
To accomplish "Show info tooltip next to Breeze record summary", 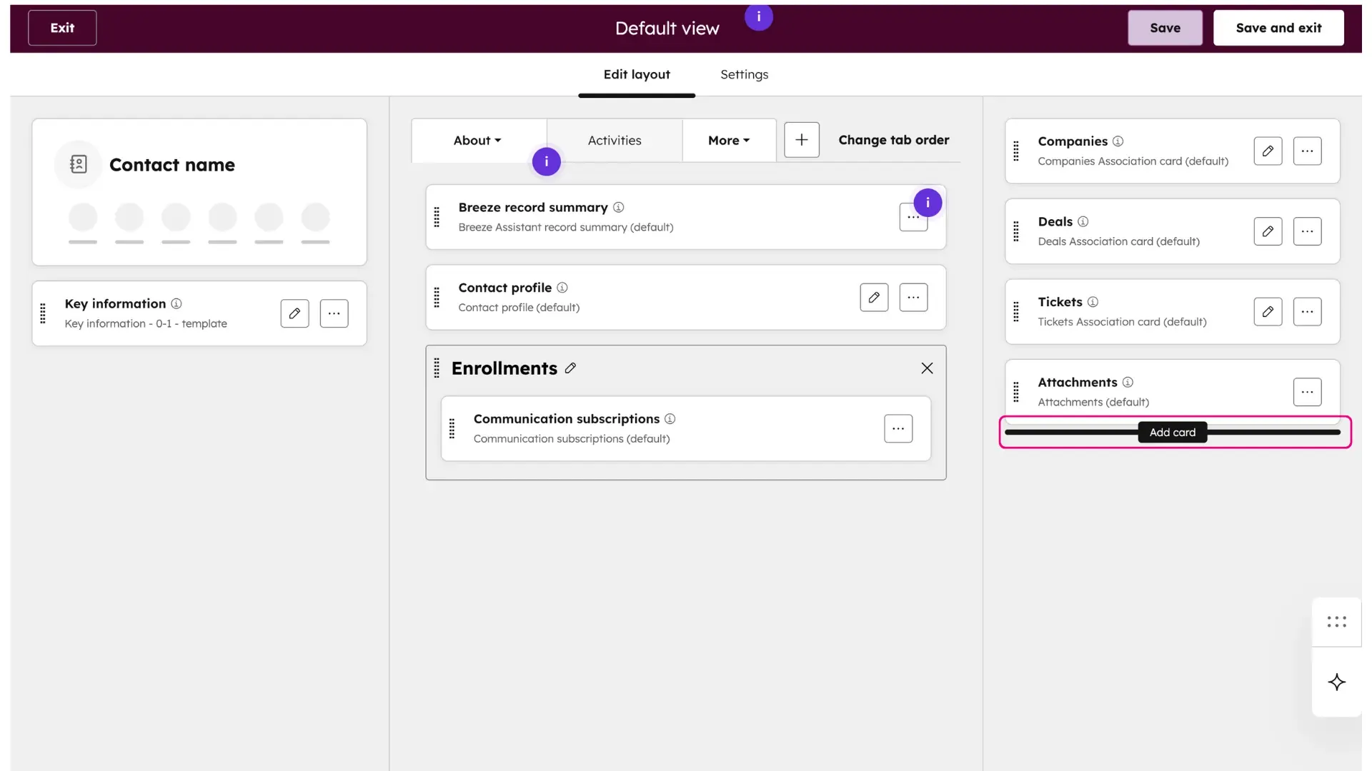I will [x=618, y=207].
